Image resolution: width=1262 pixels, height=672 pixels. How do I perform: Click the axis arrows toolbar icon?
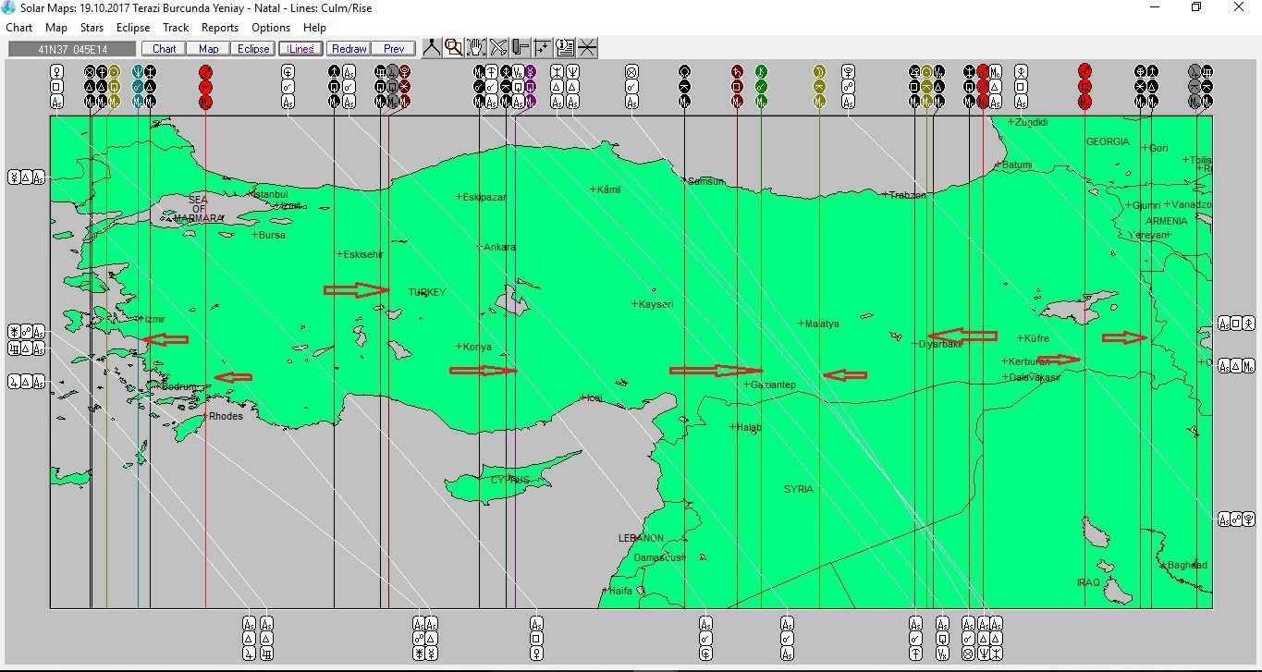point(543,48)
